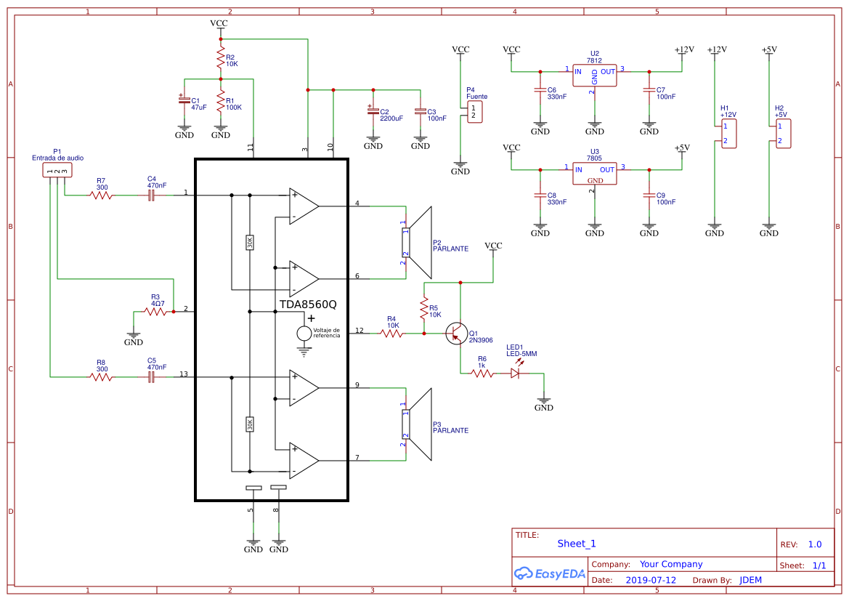Select the C2 2200uF electrolytic capacitor symbol

[x=373, y=113]
